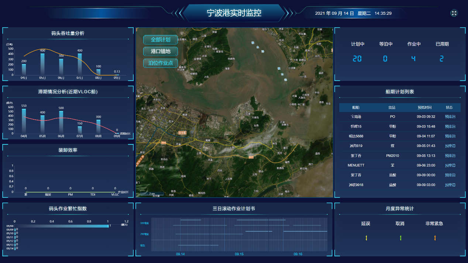Viewport: 468px width, 263px height.
Task: Toggle the 港口锚地 map layer
Action: 161,51
